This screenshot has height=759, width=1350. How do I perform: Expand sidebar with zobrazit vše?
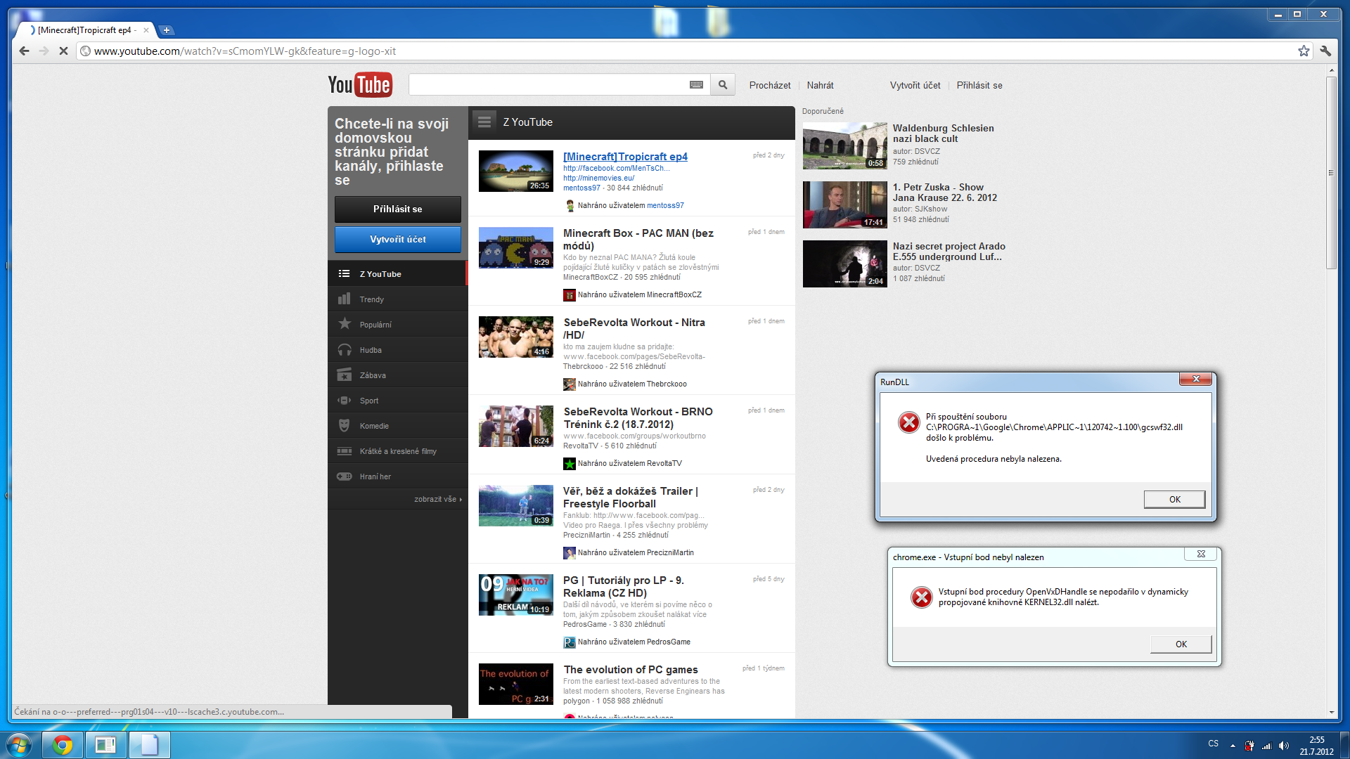437,499
